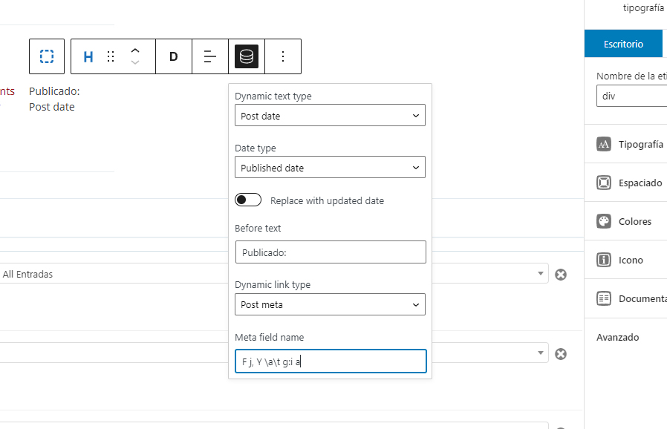Open the Dynamic link type dropdown
This screenshot has height=429, width=667.
coord(330,304)
